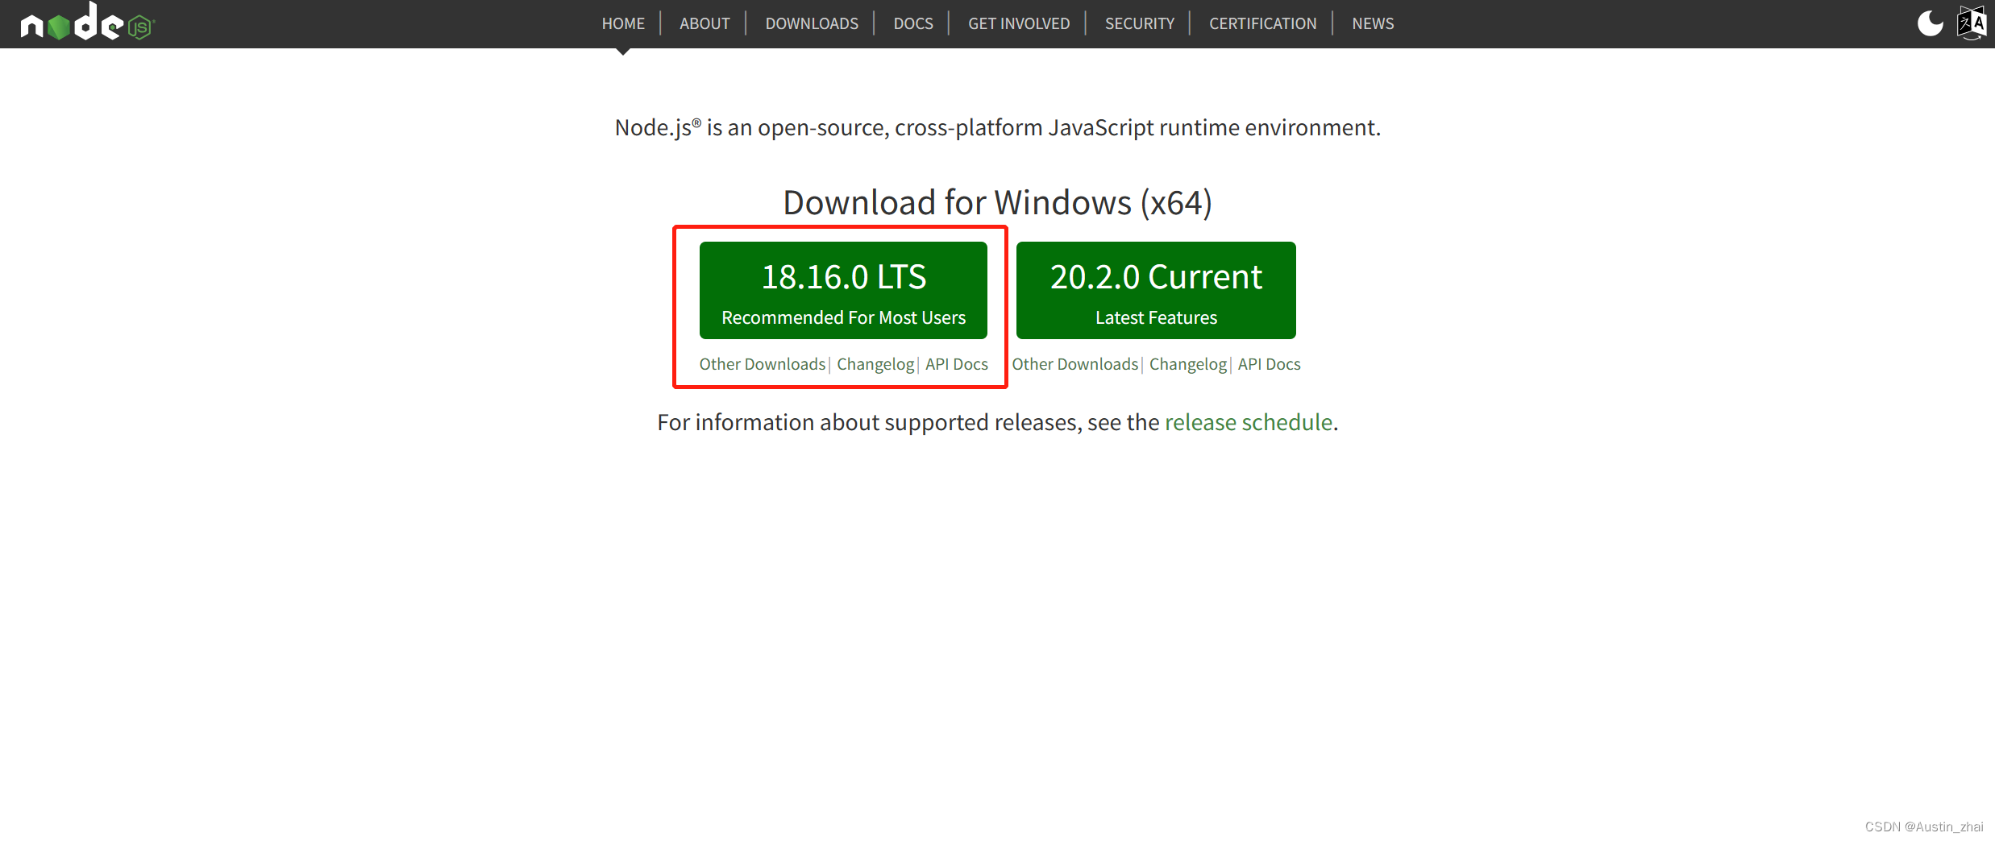Viewport: 1995px width, 841px height.
Task: Click the 'Download for Windows (x64)' heading
Action: [x=998, y=202]
